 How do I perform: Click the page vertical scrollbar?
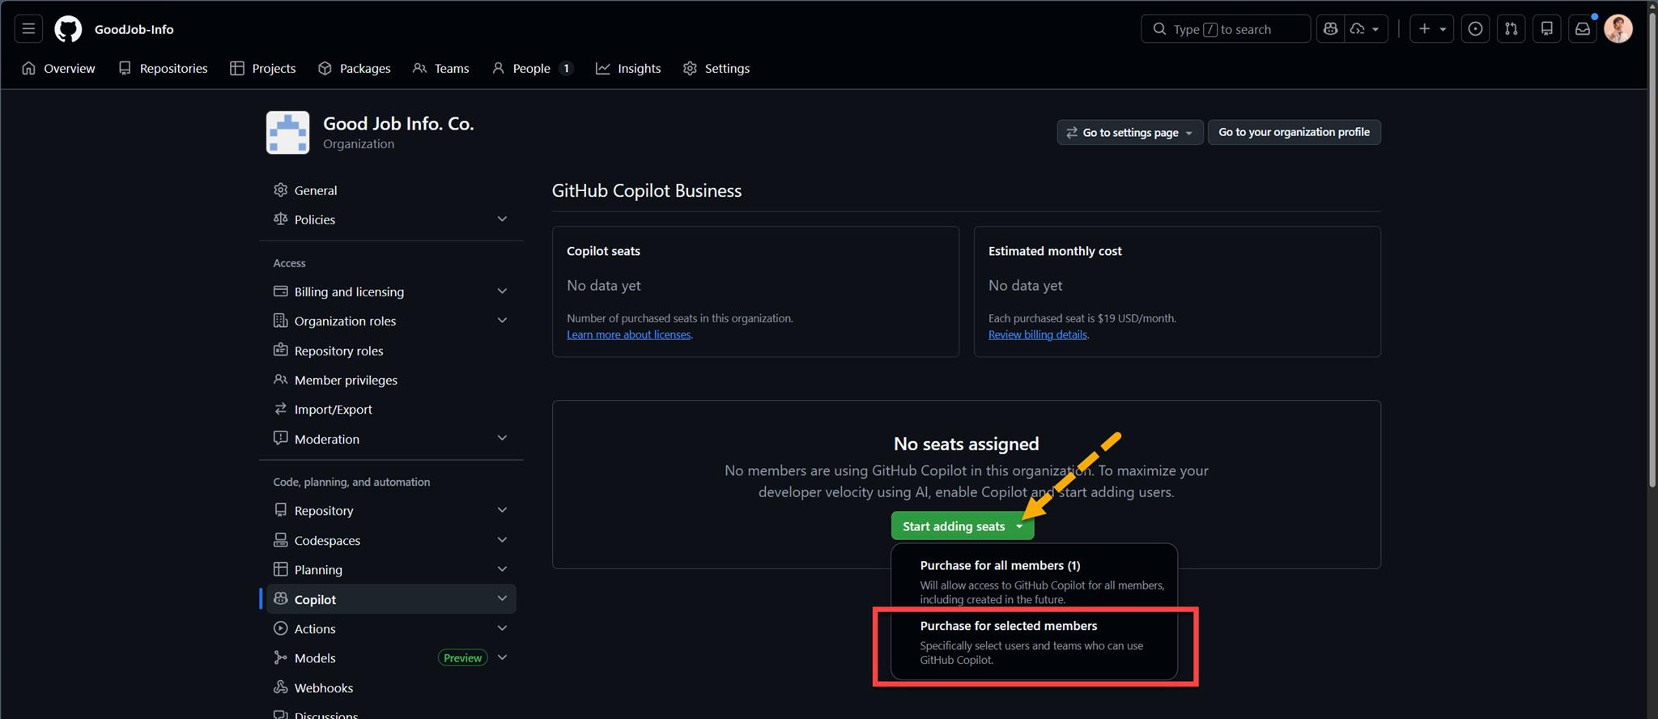point(1652,243)
